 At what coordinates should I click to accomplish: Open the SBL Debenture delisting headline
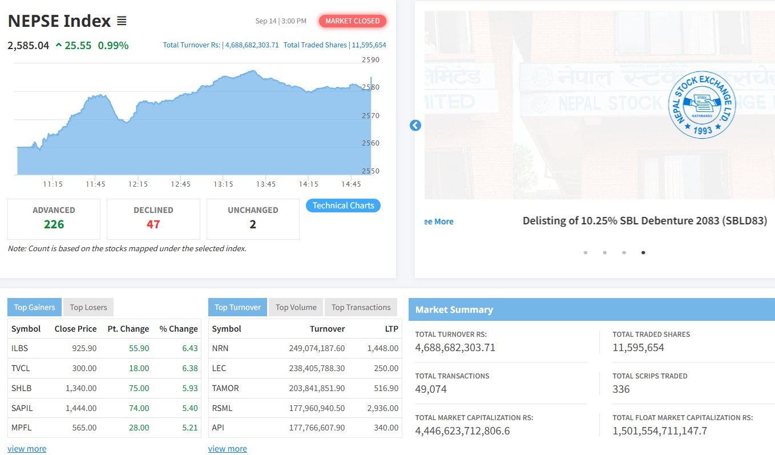[x=645, y=221]
